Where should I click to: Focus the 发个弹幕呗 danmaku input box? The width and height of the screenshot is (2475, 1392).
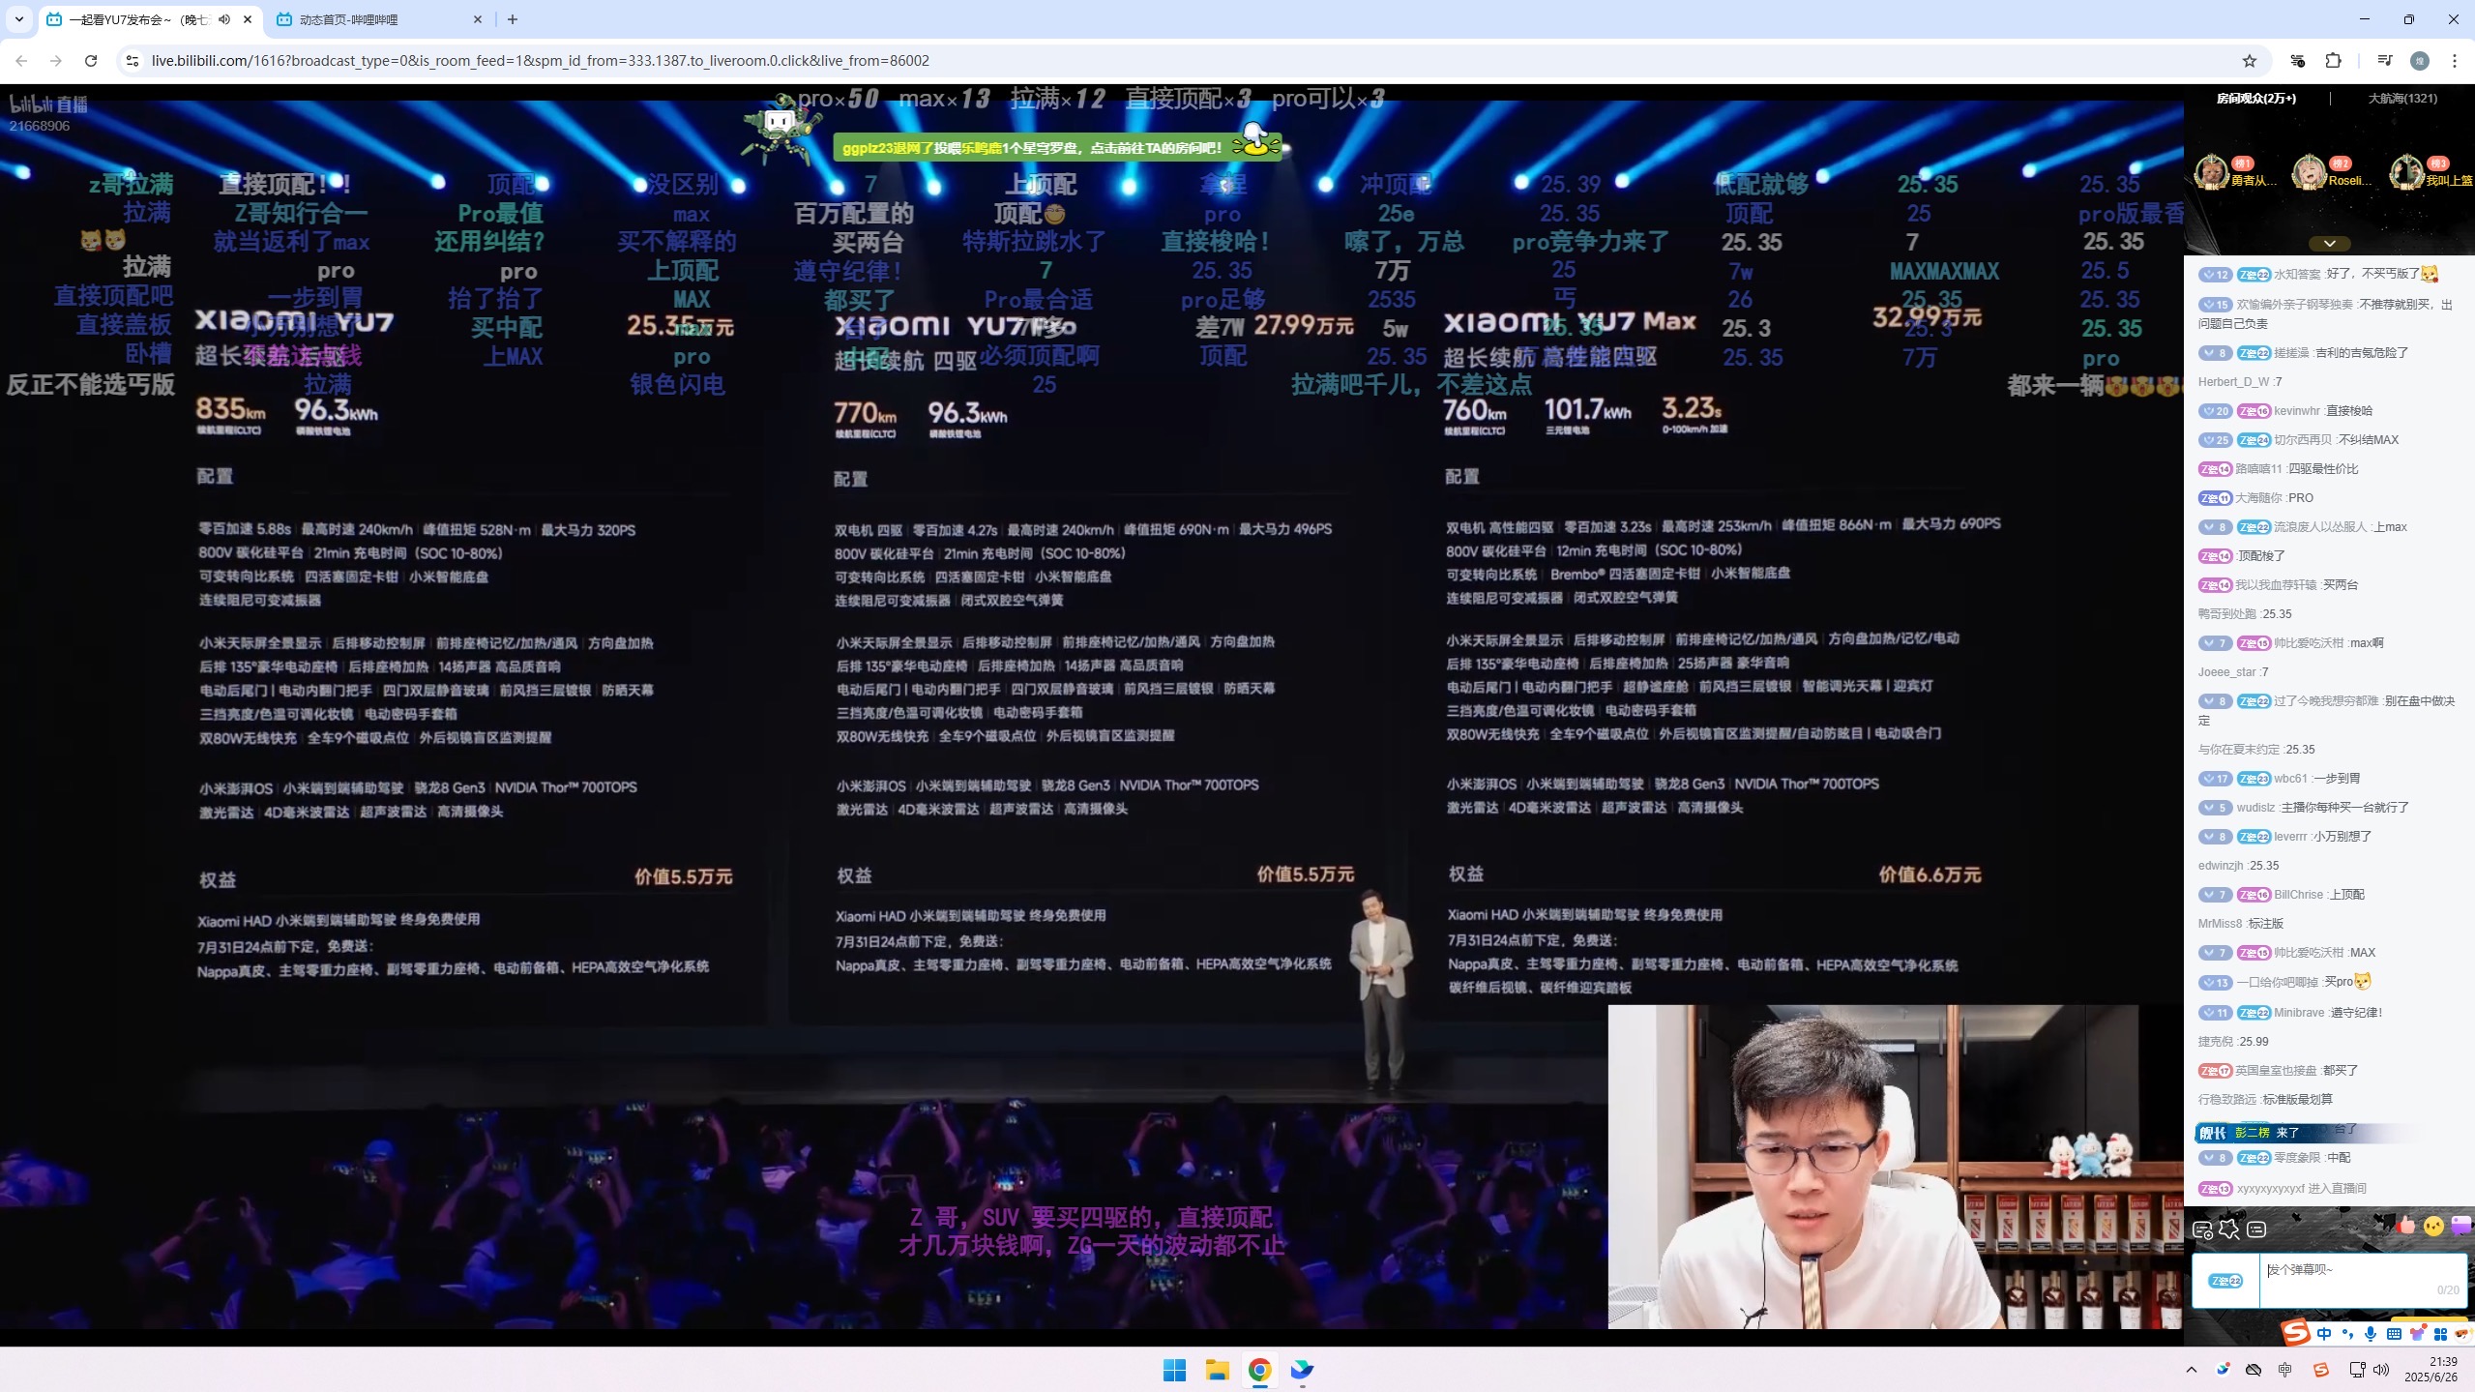(2363, 1280)
